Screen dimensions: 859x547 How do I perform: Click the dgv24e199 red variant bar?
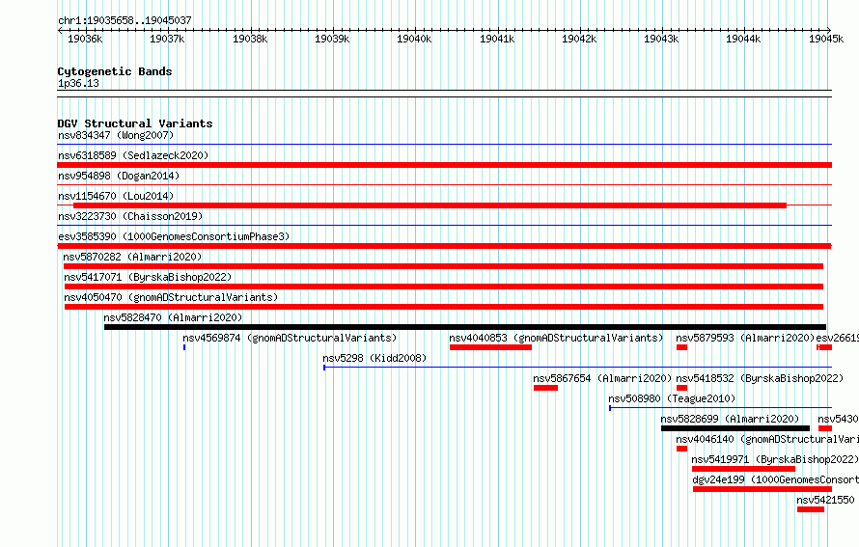pyautogui.click(x=762, y=489)
